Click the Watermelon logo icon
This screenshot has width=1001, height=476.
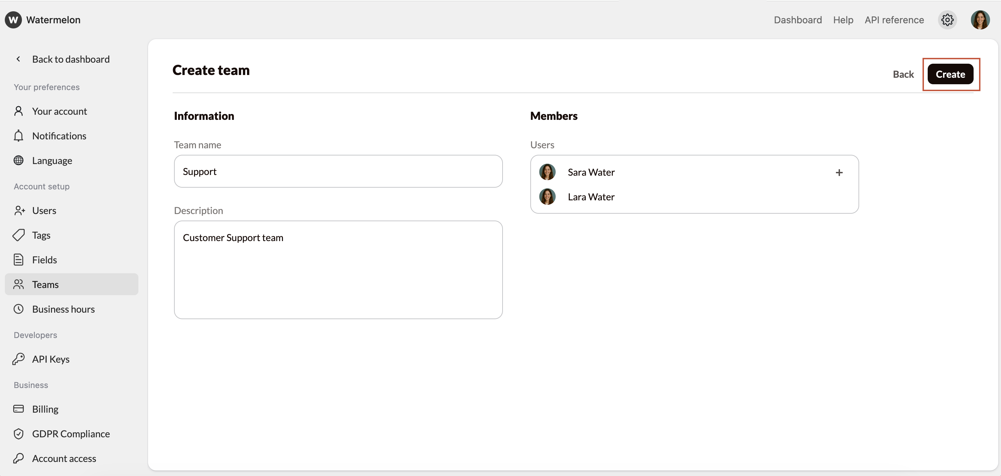tap(13, 20)
